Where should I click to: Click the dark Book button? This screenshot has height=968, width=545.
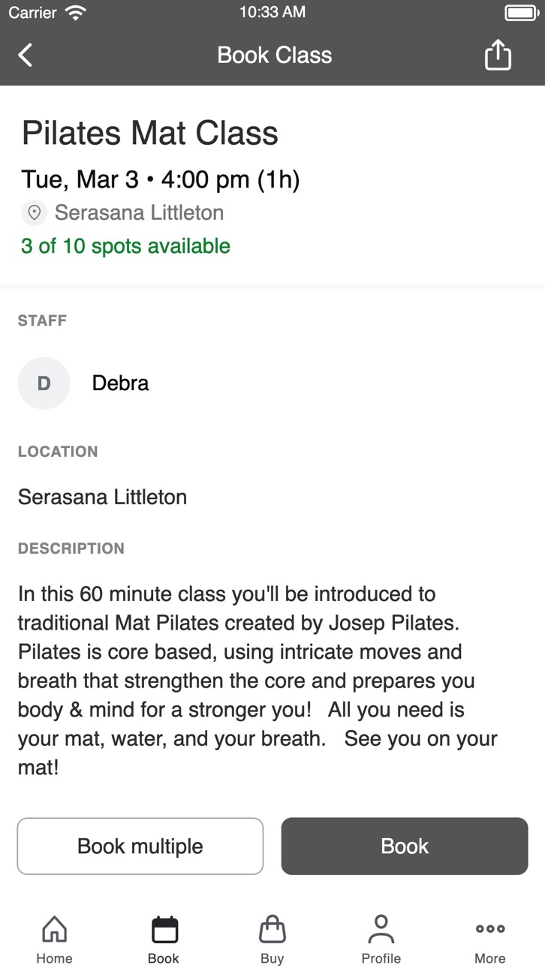pos(405,846)
